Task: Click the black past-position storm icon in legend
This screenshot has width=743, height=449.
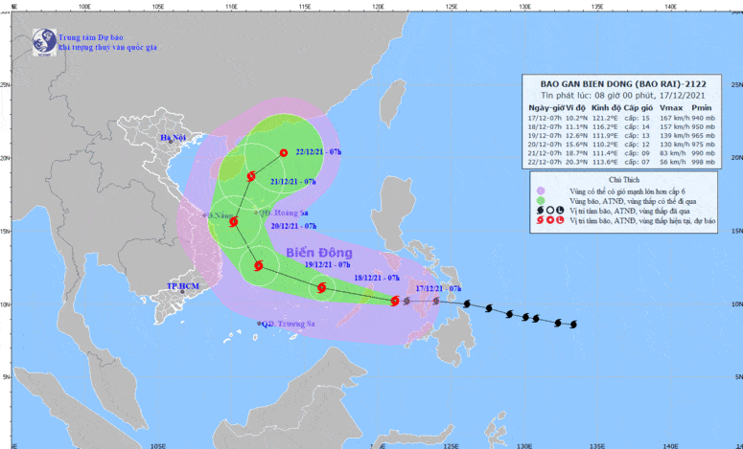Action: click(541, 212)
